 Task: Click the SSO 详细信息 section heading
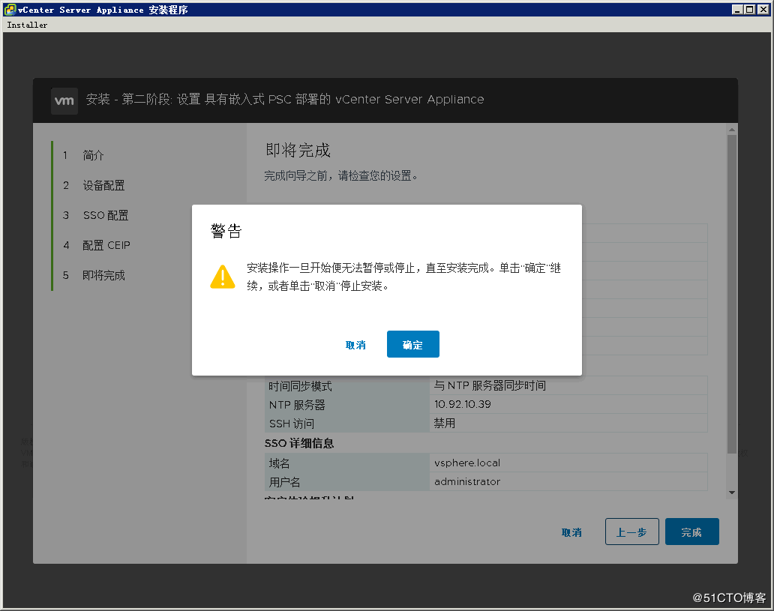tap(299, 443)
